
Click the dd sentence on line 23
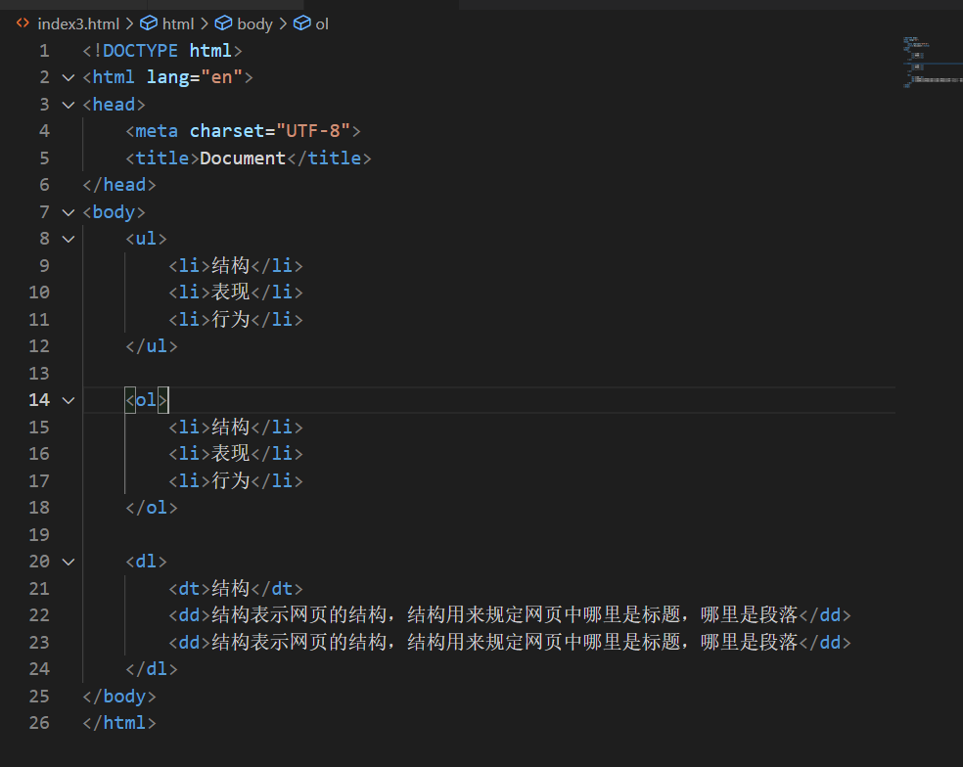pos(504,642)
